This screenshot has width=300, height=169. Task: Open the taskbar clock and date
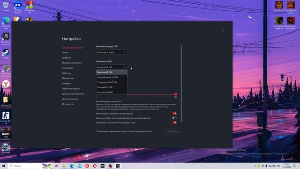click(286, 166)
